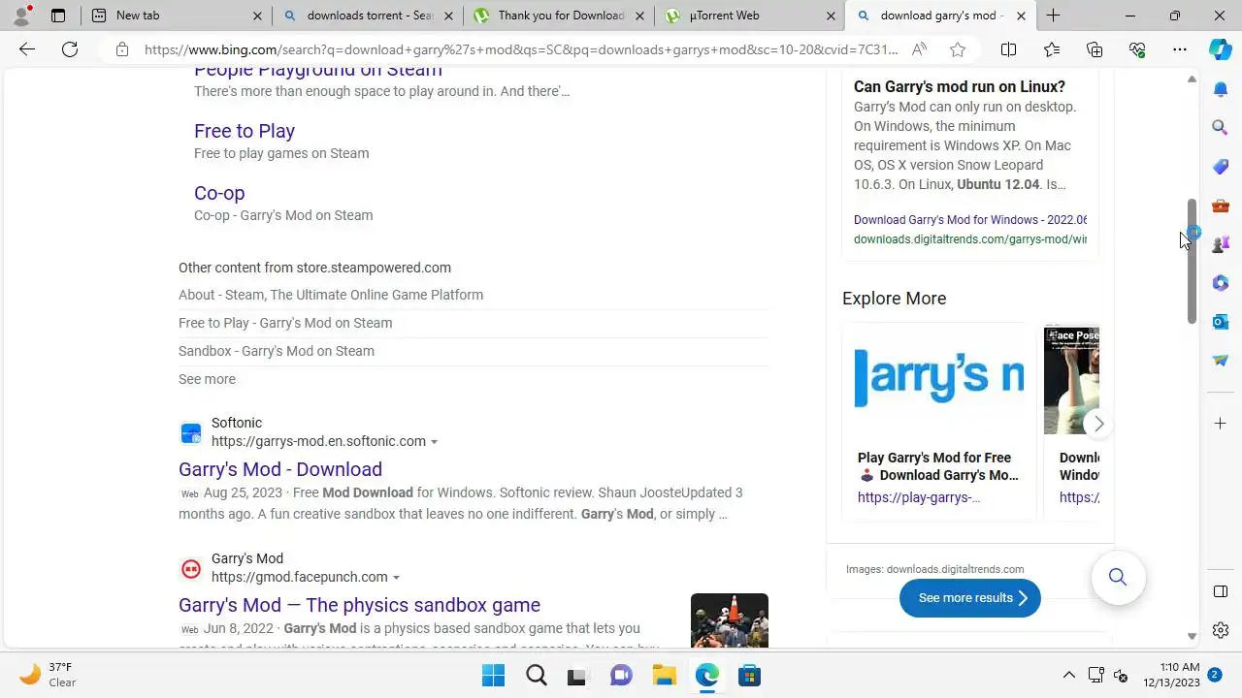Expand the Softonic URL dropdown arrow
Viewport: 1242px width, 698px height.
(434, 442)
